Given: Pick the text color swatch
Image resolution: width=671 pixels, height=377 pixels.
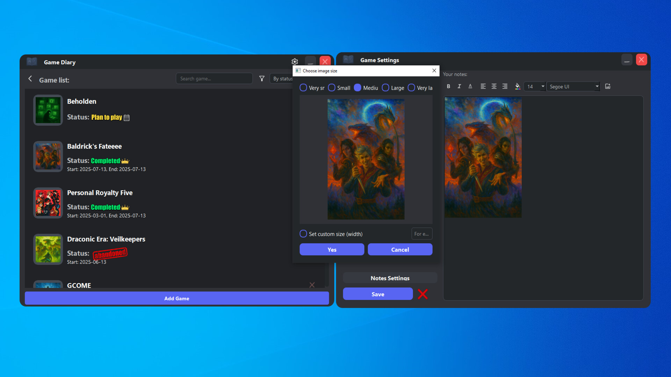Looking at the screenshot, I should pos(518,86).
